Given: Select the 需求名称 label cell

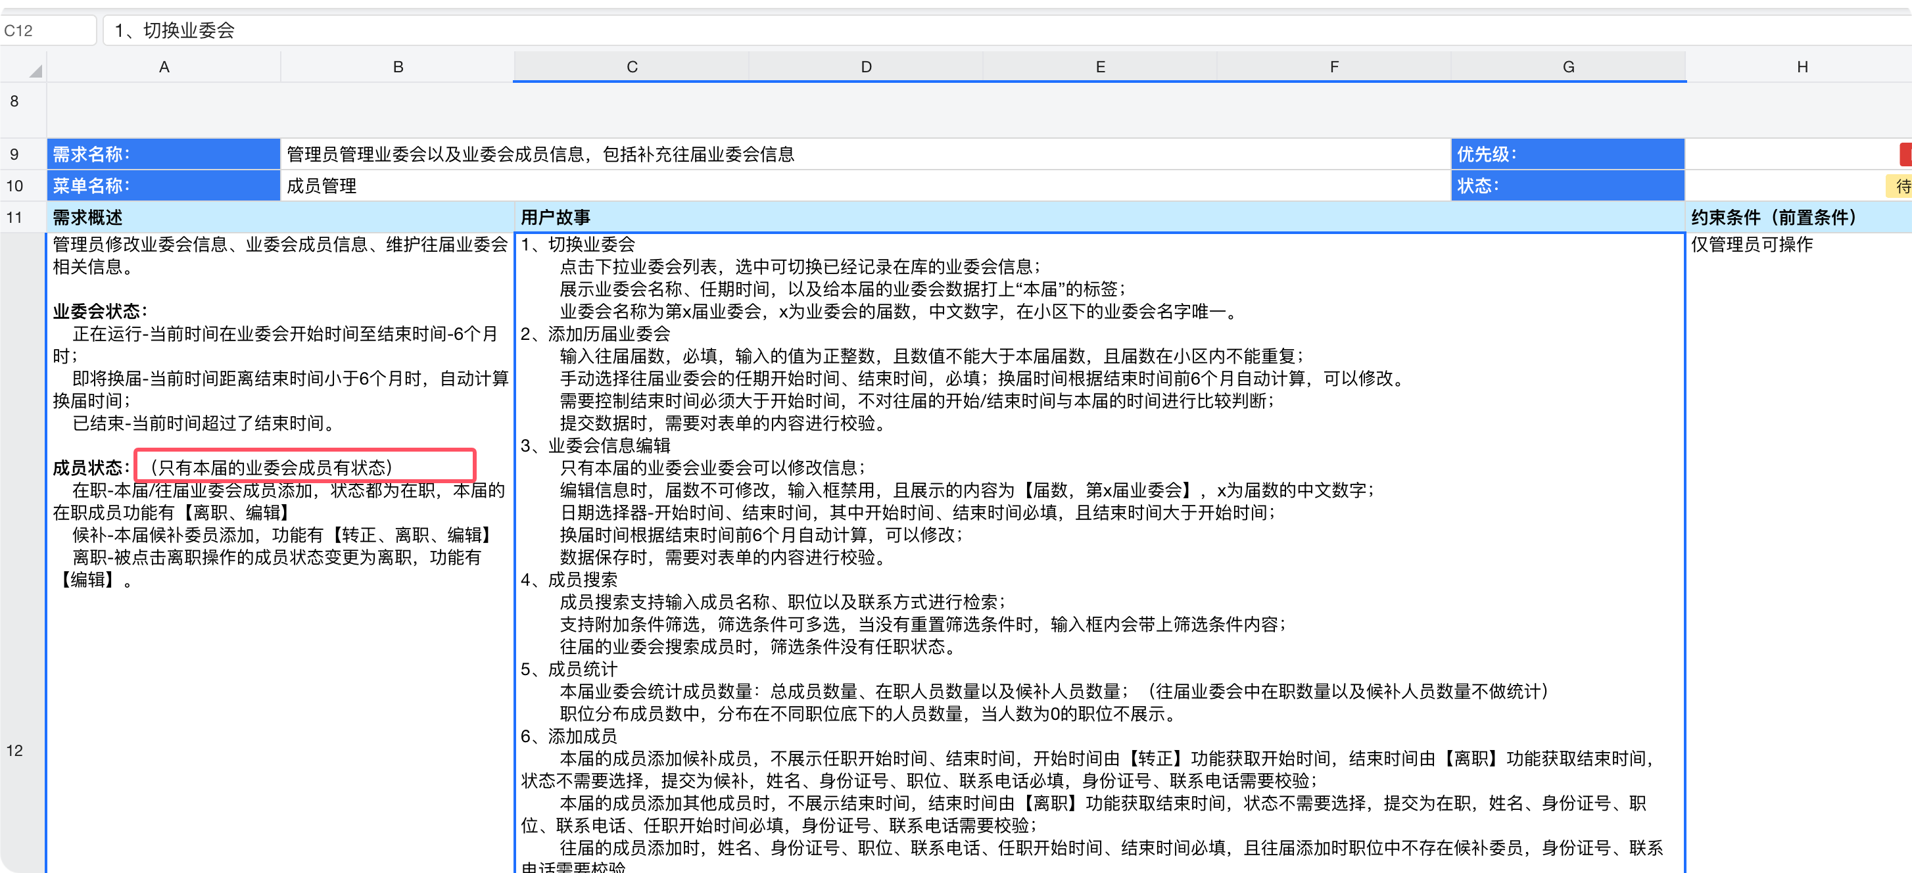Looking at the screenshot, I should point(163,154).
